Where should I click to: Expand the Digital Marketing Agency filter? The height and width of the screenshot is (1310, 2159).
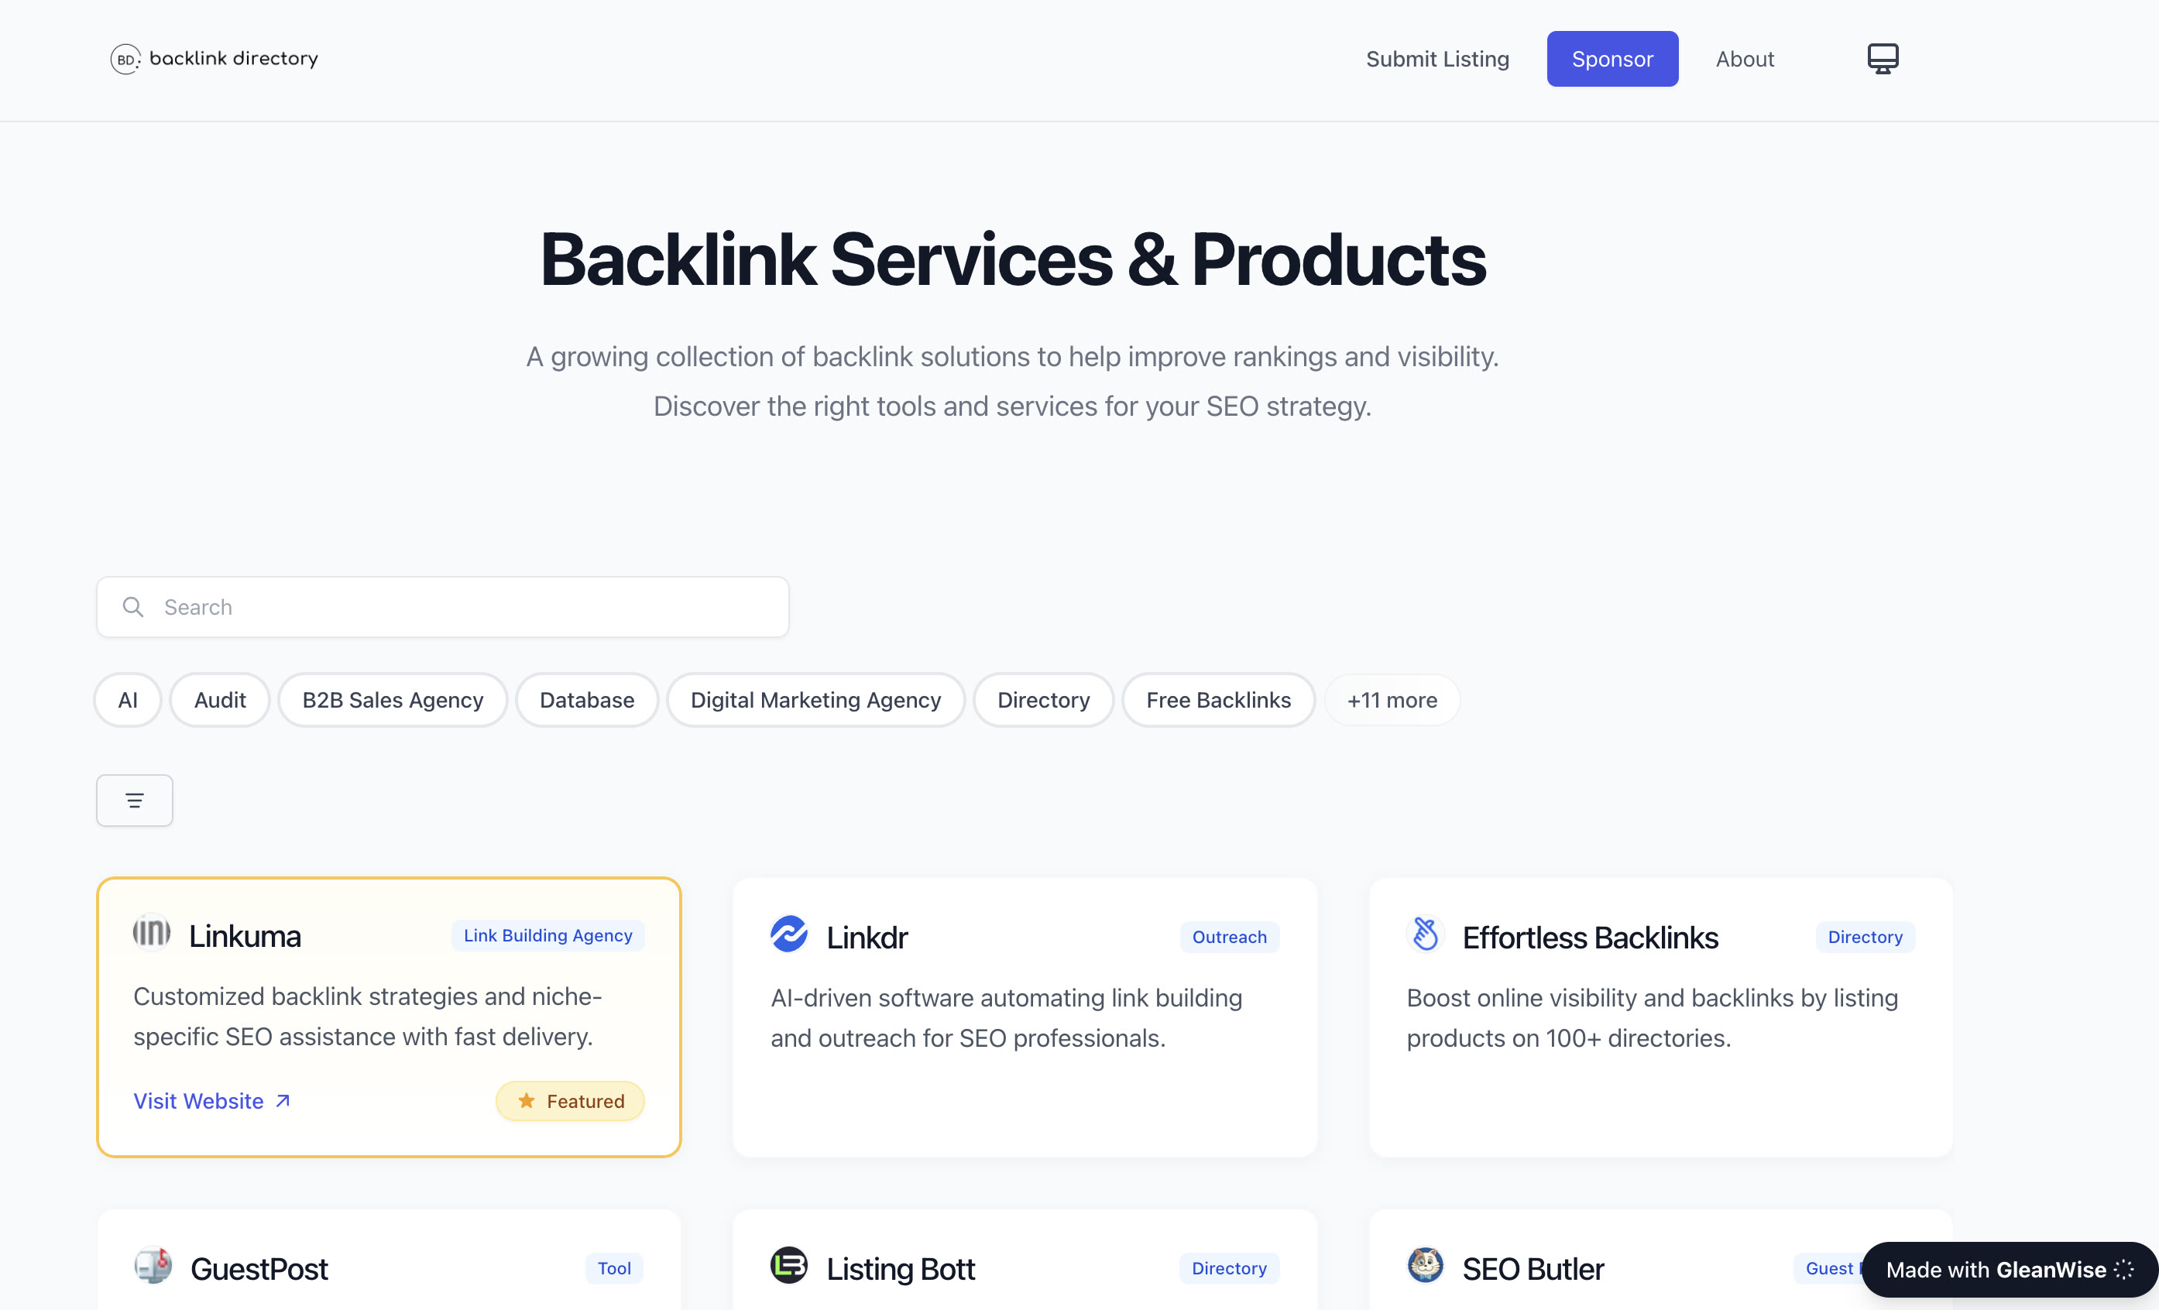tap(815, 700)
